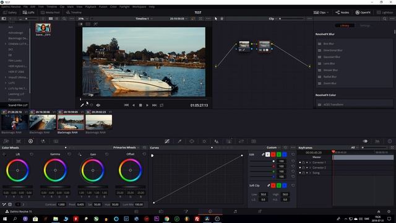Screen dimensions: 396x223
Task: Toggle viewer audio mute
Action: [98, 105]
